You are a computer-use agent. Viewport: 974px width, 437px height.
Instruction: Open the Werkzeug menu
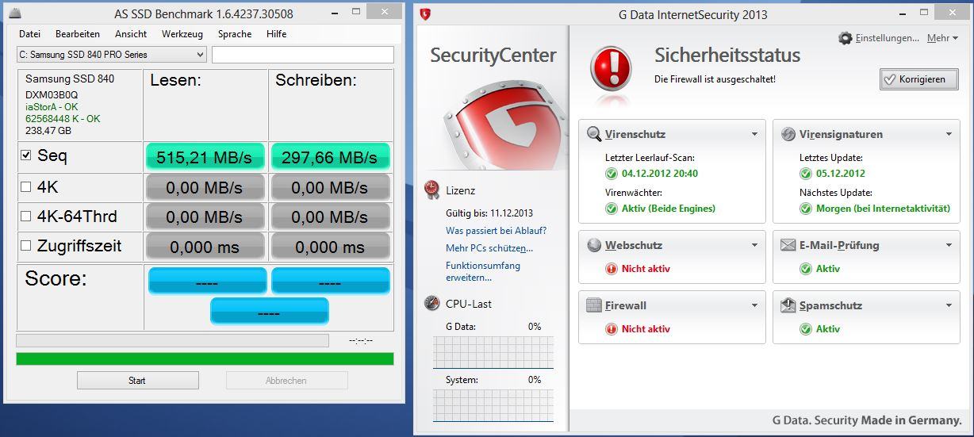(182, 34)
